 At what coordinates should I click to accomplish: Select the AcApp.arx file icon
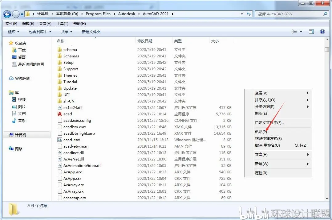[x=60, y=172]
